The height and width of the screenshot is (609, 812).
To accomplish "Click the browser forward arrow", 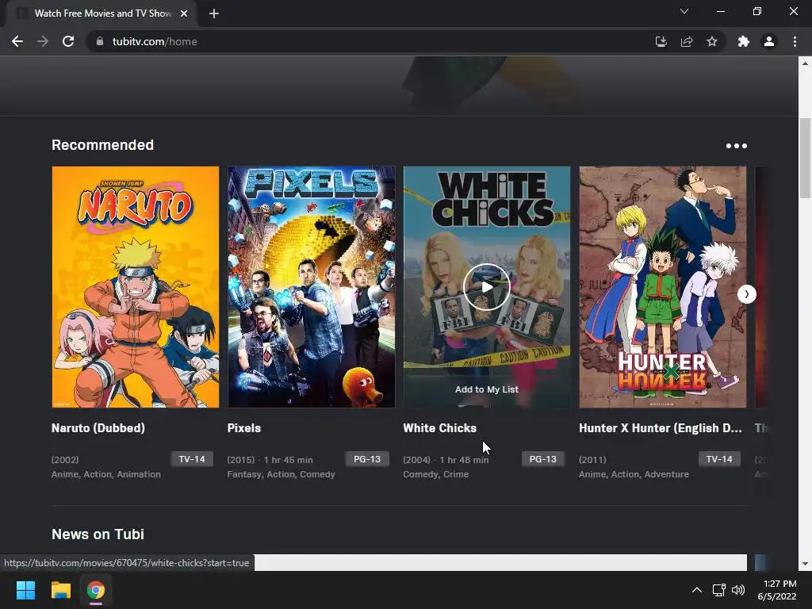I will 43,41.
